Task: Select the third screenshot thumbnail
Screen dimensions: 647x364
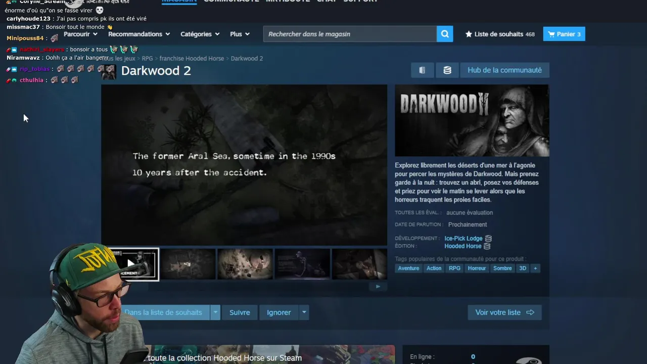Action: [245, 264]
